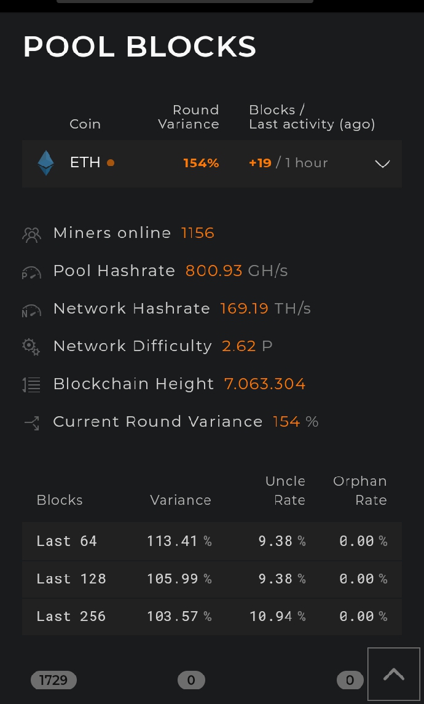Click the orange status dot beside ETH
The image size is (424, 704).
pyautogui.click(x=111, y=162)
